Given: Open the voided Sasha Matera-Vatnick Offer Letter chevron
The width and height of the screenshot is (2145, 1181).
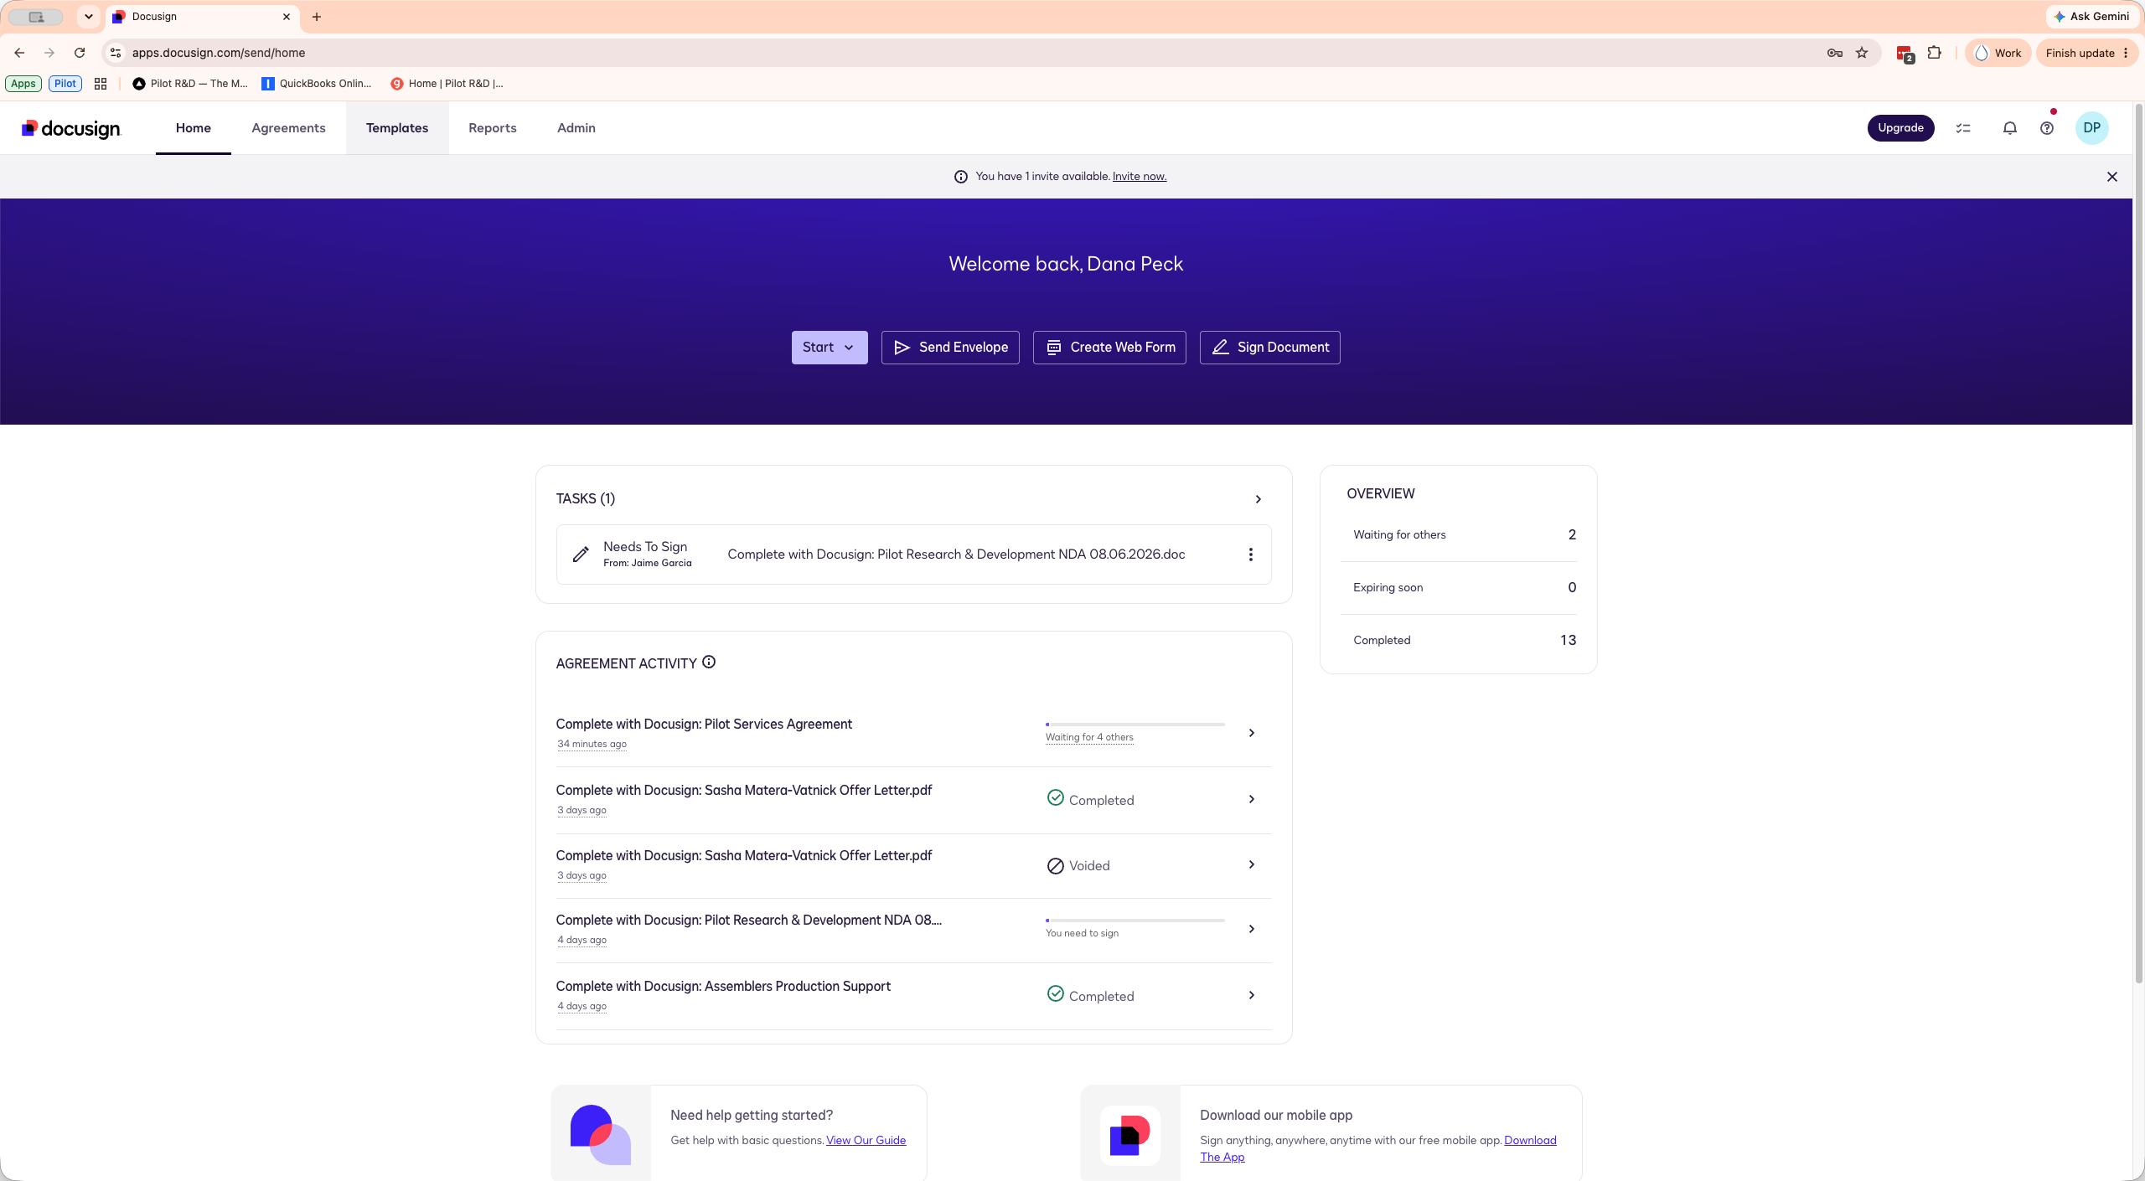Looking at the screenshot, I should [1252, 864].
